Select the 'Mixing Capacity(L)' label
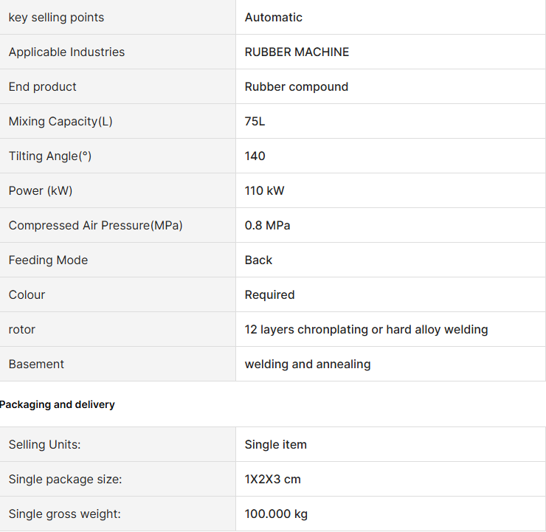 point(61,122)
